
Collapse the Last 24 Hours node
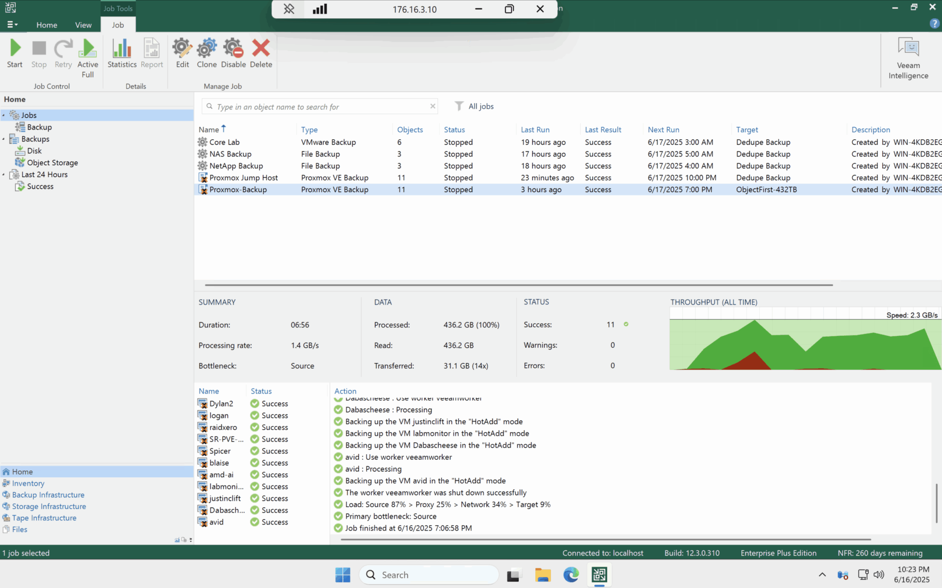coord(4,175)
